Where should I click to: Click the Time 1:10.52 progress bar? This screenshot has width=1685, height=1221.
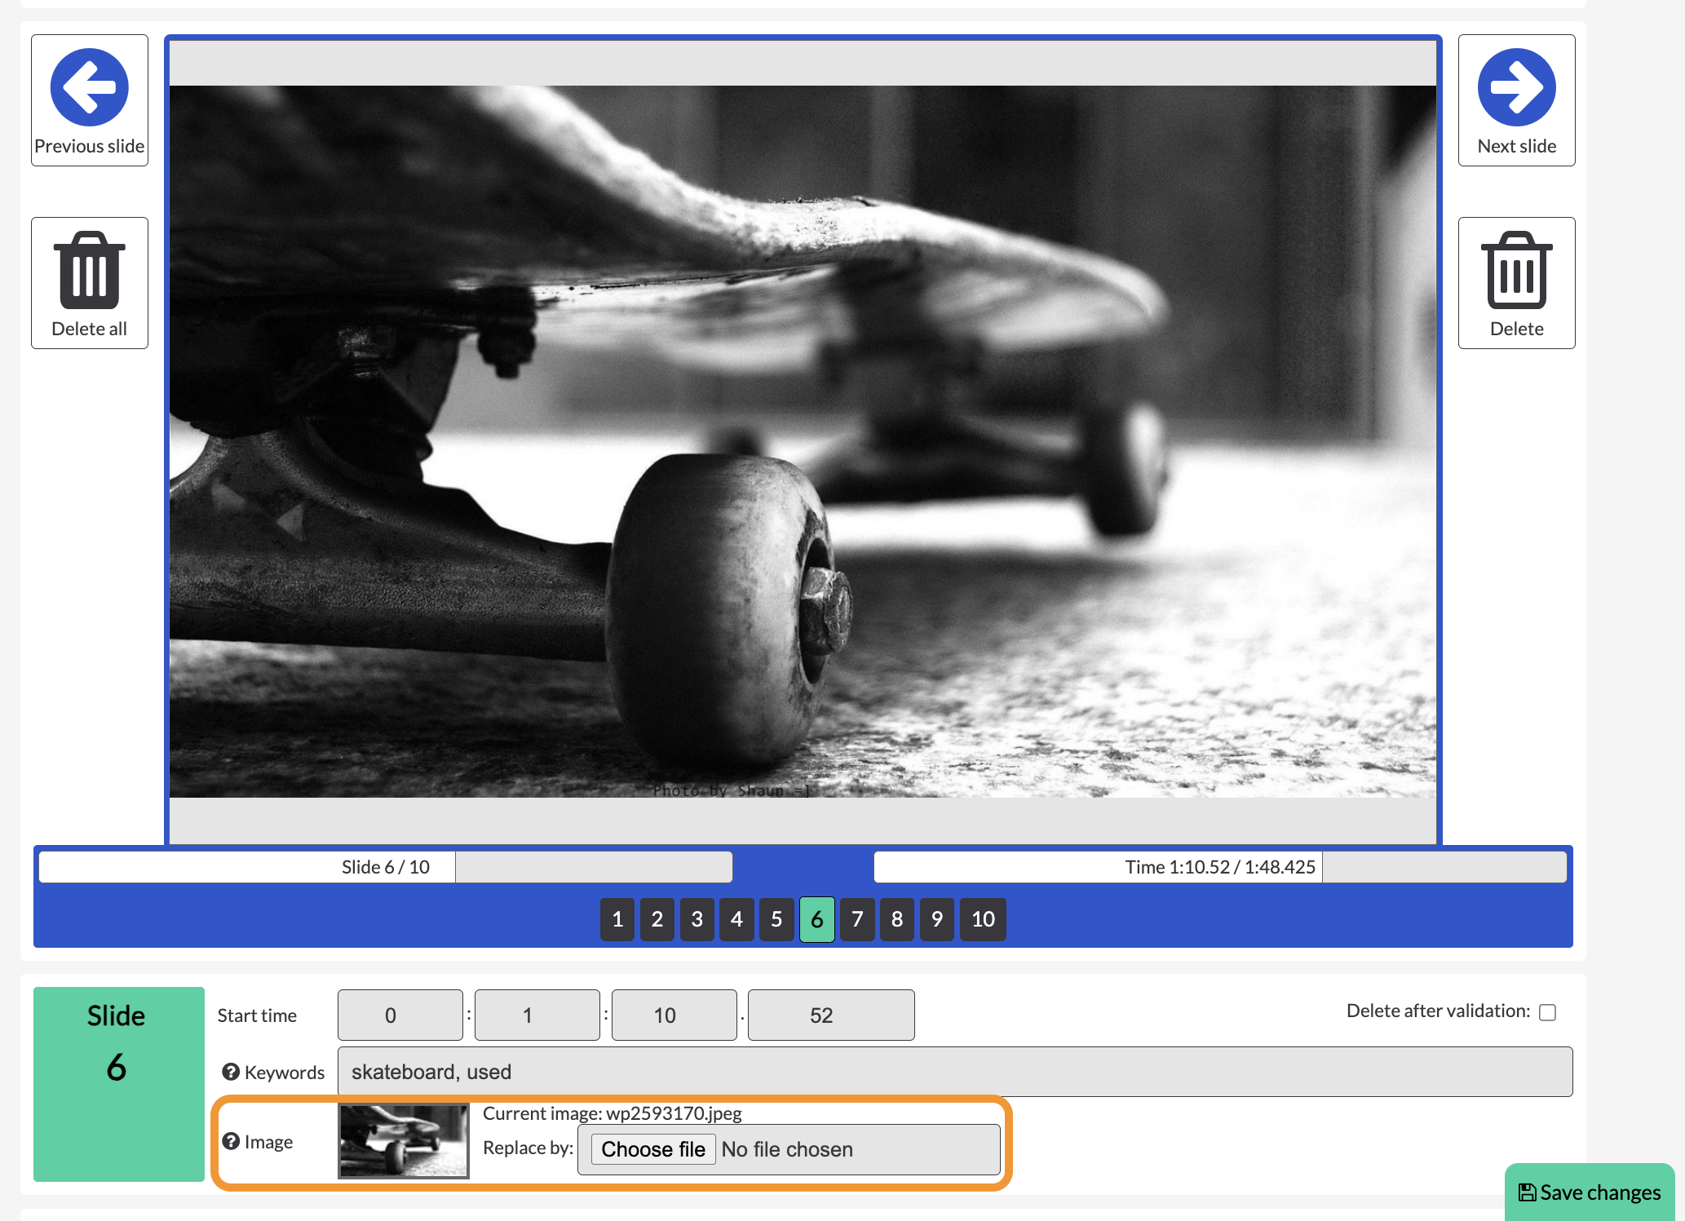point(1220,867)
